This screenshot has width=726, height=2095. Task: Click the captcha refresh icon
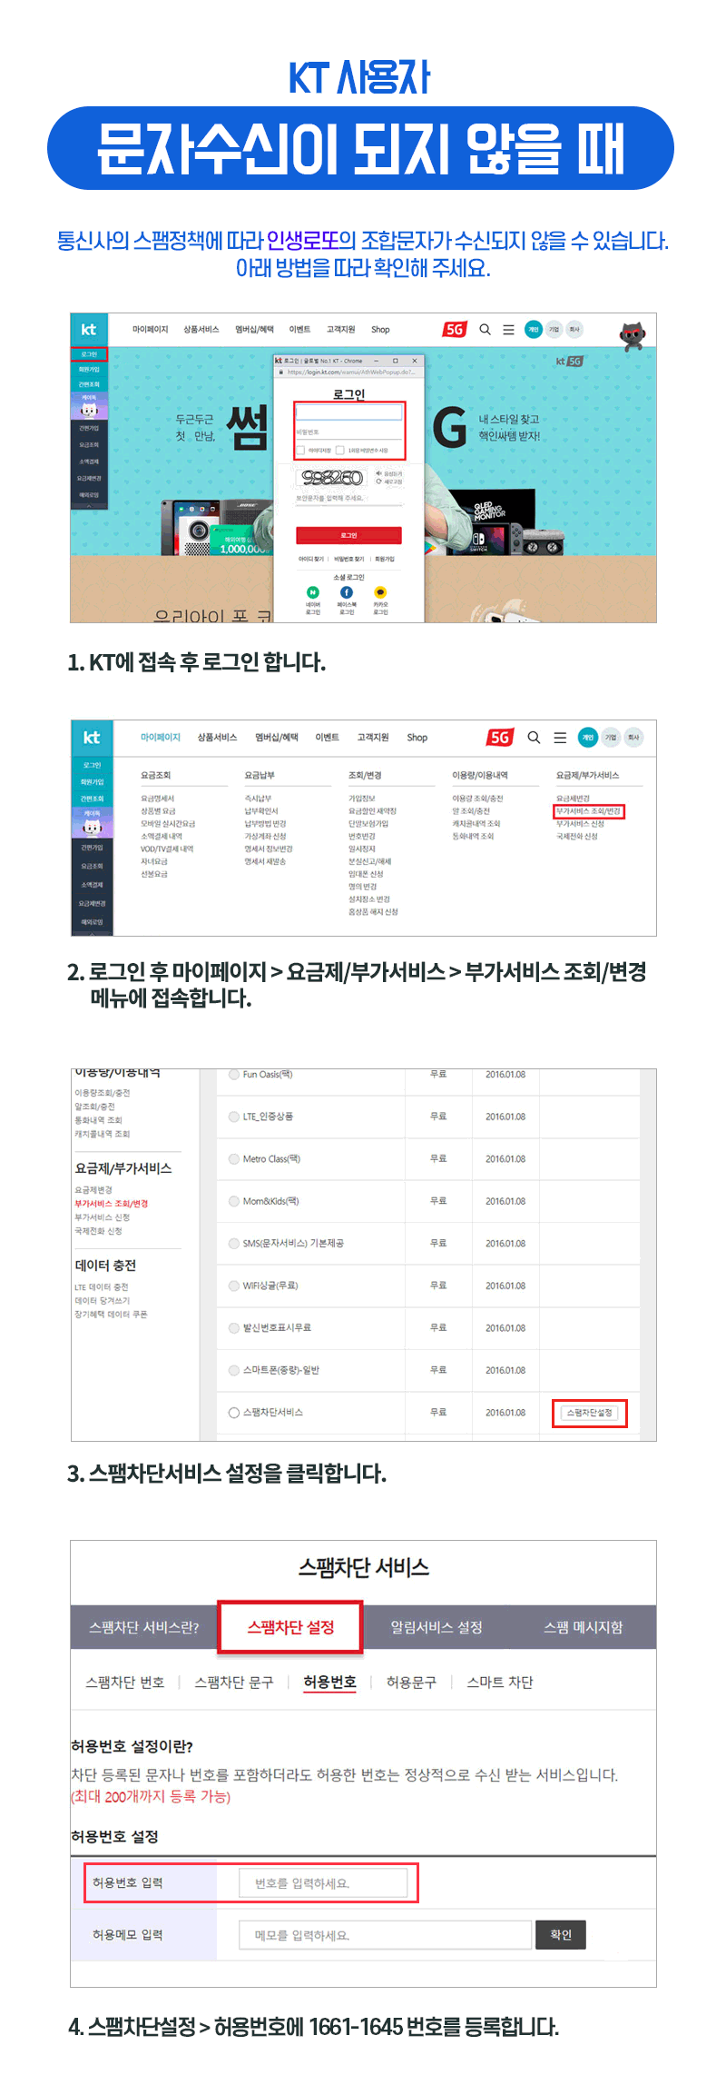coord(378,482)
